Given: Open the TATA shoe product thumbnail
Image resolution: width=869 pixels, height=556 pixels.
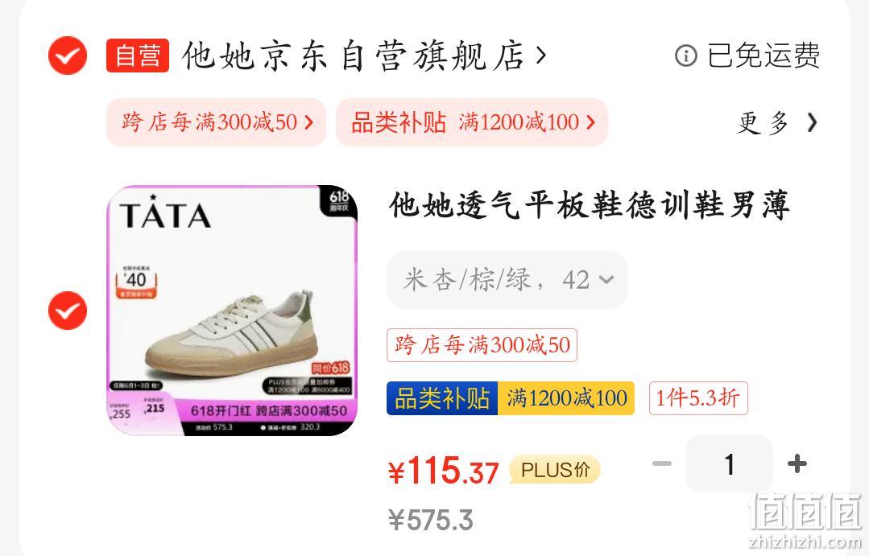Looking at the screenshot, I should 232,310.
